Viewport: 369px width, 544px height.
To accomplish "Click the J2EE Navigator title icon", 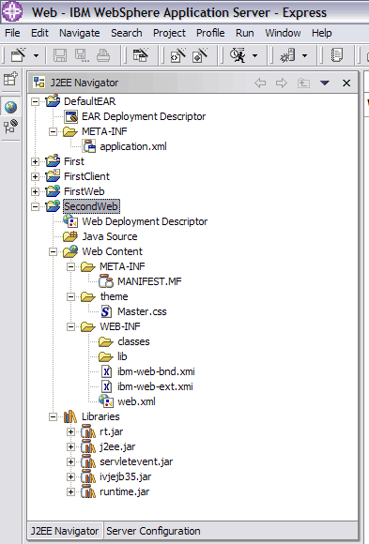I will (38, 83).
